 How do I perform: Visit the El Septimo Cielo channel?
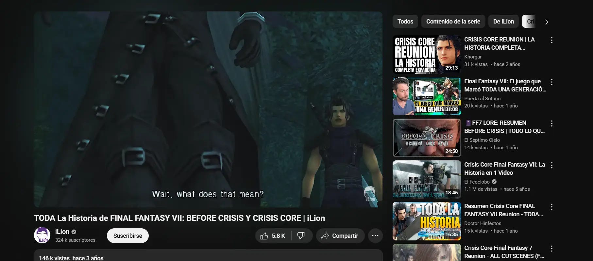tap(482, 140)
